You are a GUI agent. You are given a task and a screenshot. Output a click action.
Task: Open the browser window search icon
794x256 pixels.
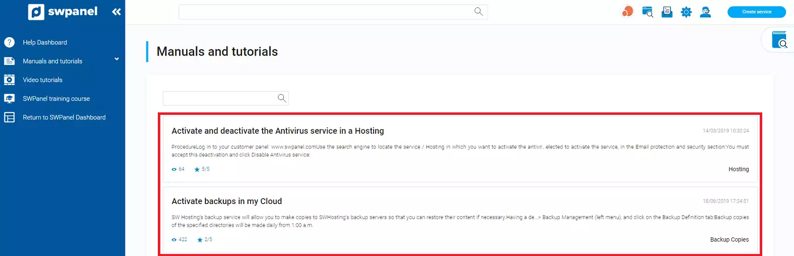point(647,12)
